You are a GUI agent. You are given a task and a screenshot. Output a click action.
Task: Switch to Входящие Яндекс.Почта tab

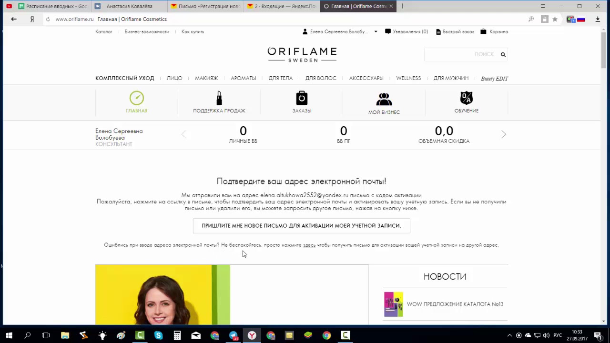pyautogui.click(x=281, y=6)
